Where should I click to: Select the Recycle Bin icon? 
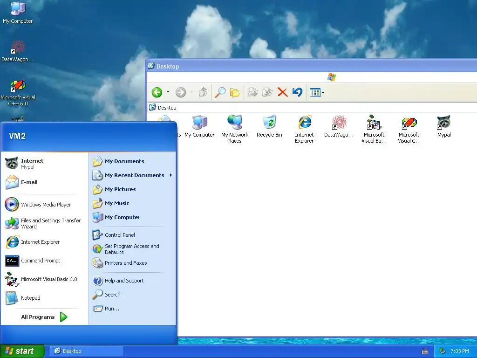pyautogui.click(x=270, y=127)
